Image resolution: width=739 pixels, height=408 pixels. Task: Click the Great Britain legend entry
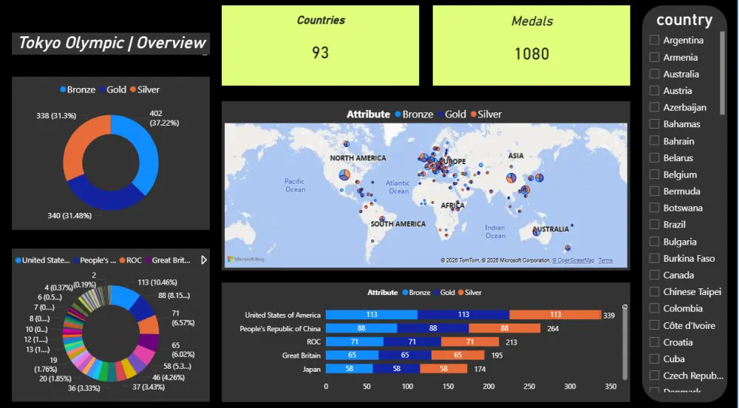coord(168,260)
